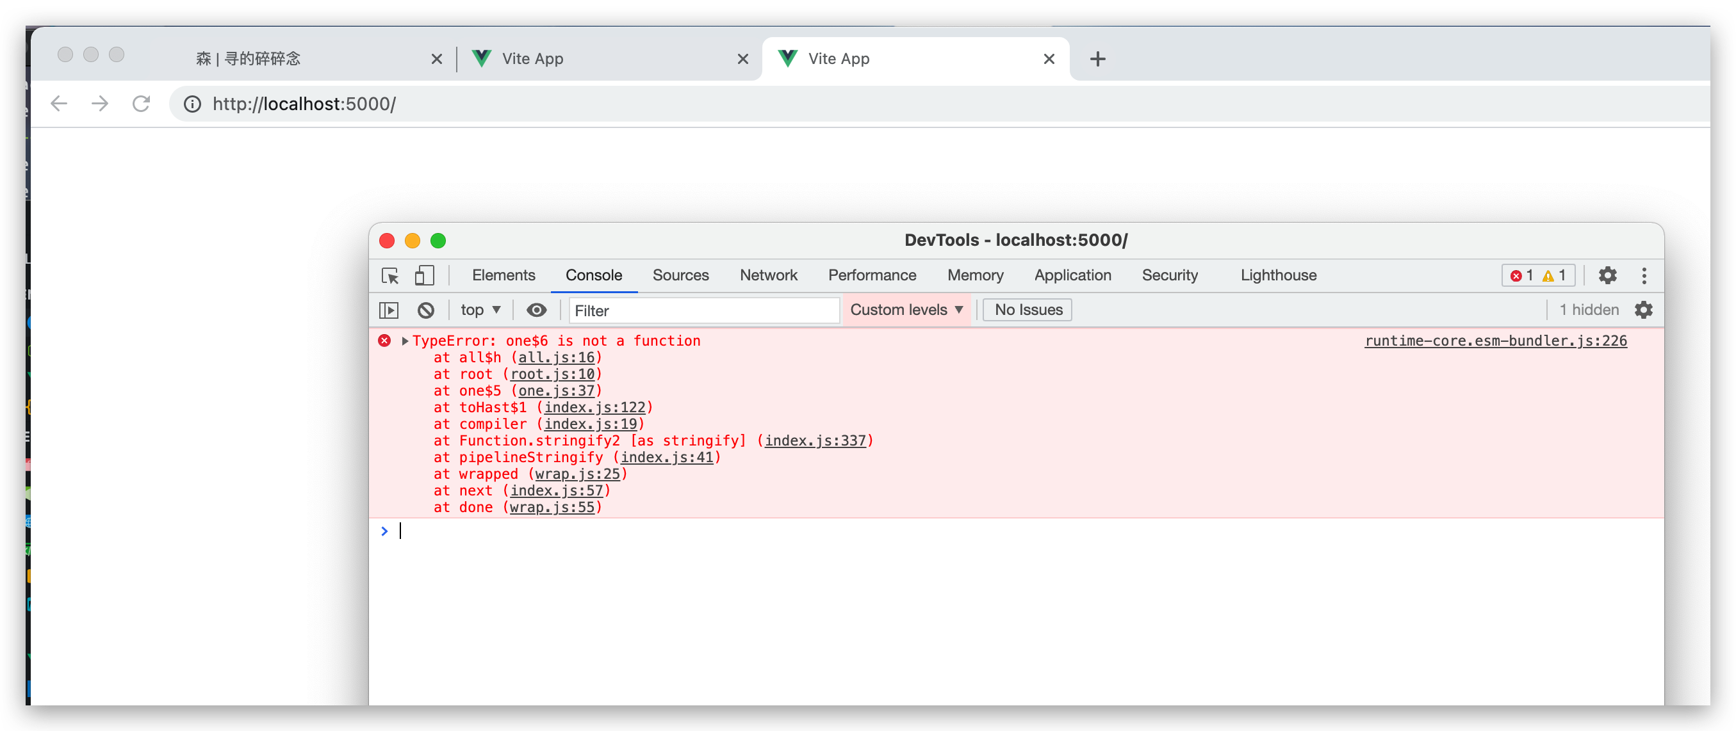Image resolution: width=1736 pixels, height=731 pixels.
Task: Reload the current page
Action: pyautogui.click(x=142, y=104)
